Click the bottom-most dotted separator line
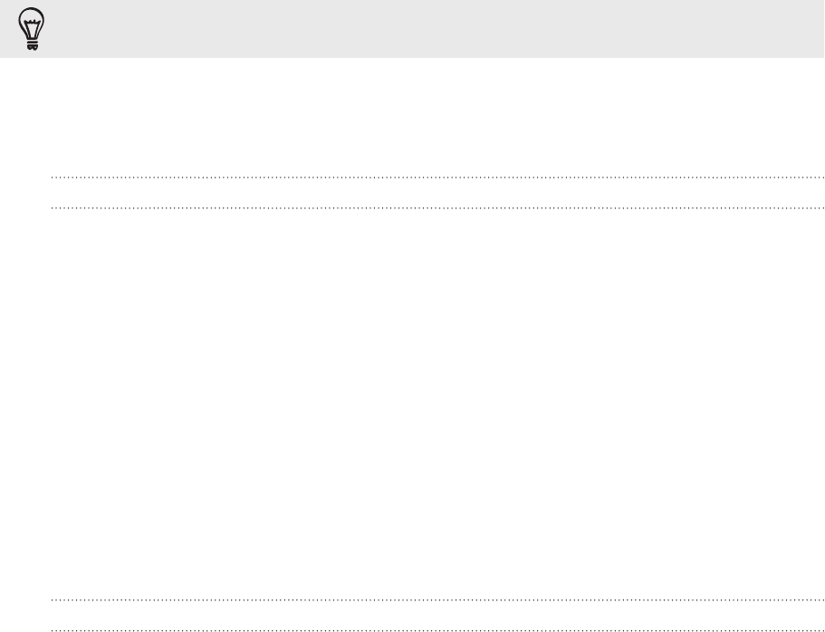 pos(437,630)
